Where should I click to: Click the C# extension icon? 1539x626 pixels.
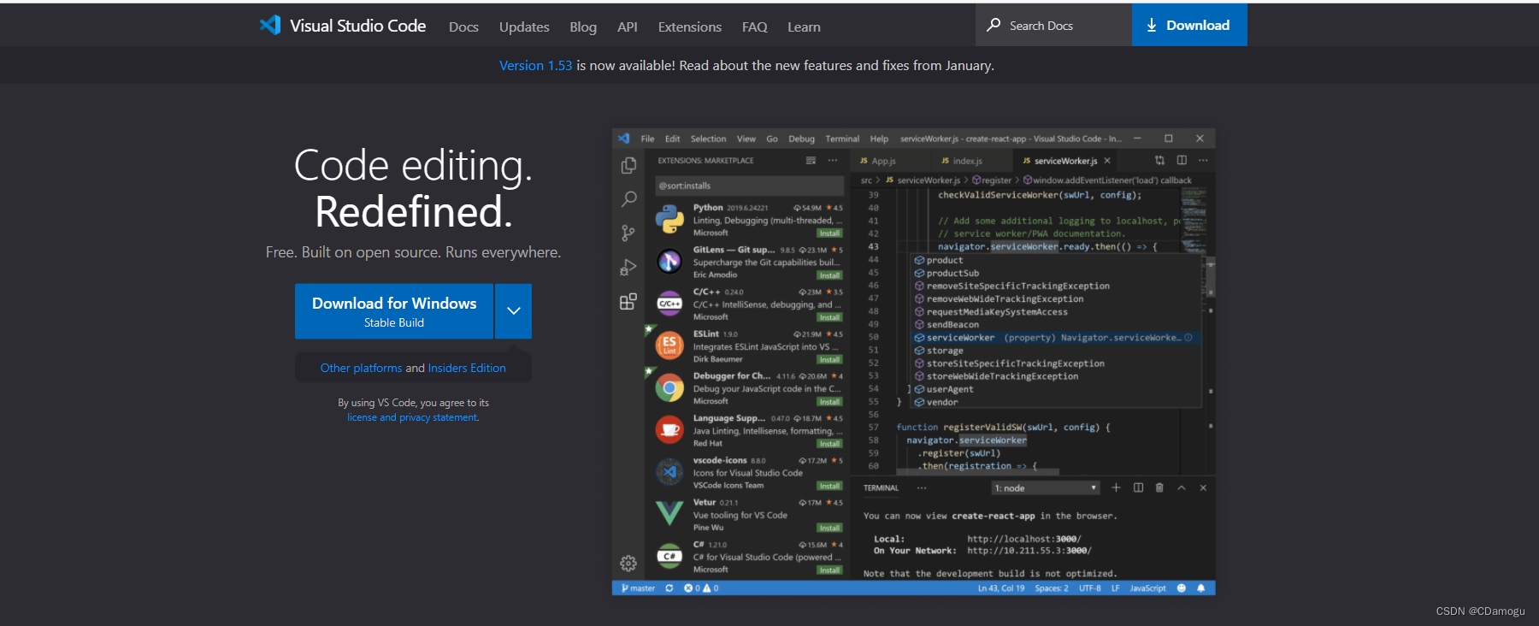[x=669, y=556]
